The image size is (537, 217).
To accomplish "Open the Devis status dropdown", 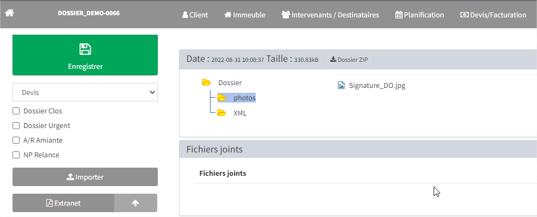I will pos(85,93).
